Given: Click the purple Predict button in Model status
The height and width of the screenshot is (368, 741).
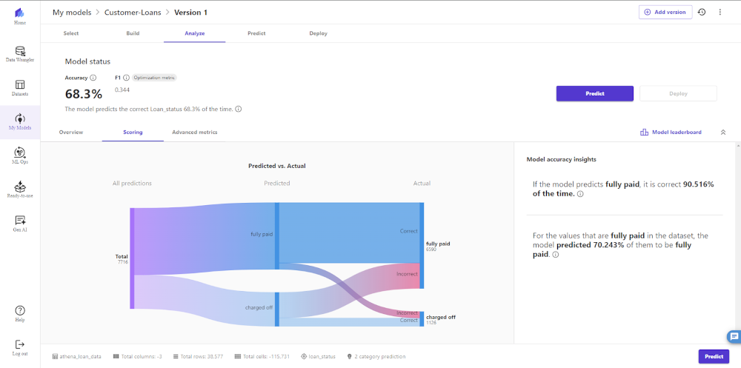Looking at the screenshot, I should tap(594, 93).
